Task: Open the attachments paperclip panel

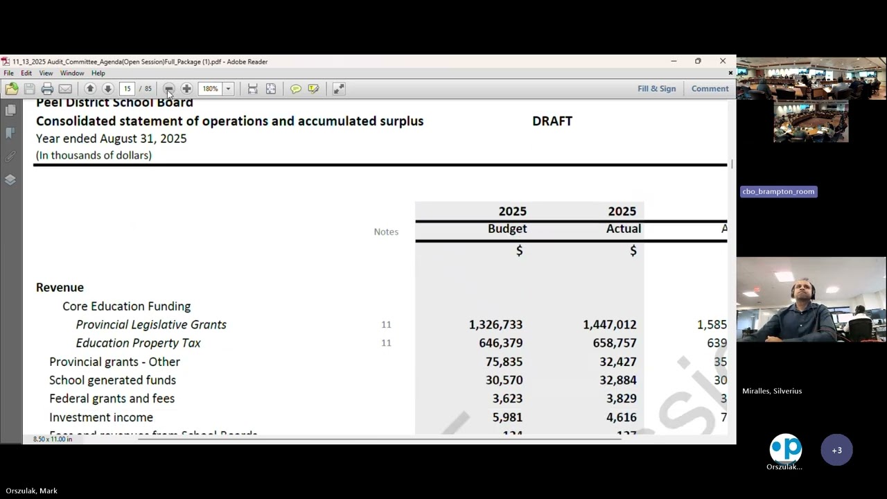Action: coord(10,157)
